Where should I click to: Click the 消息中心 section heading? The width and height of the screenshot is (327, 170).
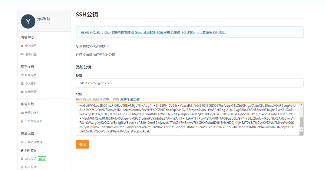[27, 37]
